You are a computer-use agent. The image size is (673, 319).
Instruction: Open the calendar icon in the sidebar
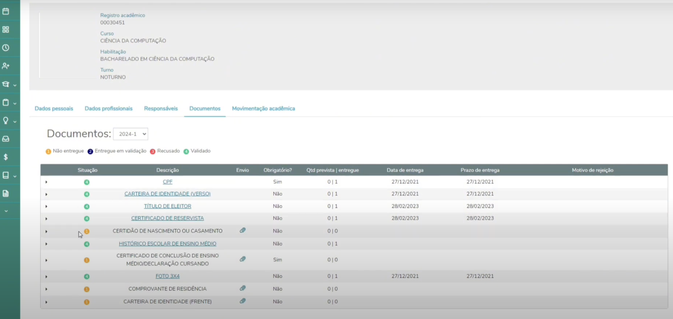tap(6, 11)
